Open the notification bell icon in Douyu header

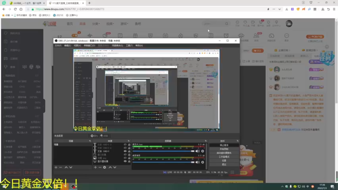[x=268, y=22]
